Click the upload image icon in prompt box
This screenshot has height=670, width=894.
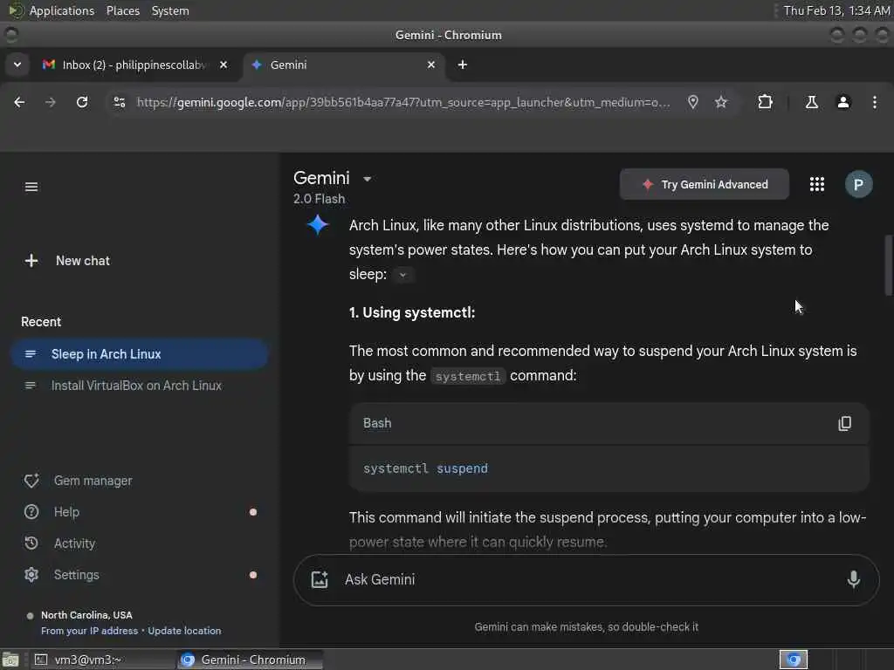pos(320,579)
